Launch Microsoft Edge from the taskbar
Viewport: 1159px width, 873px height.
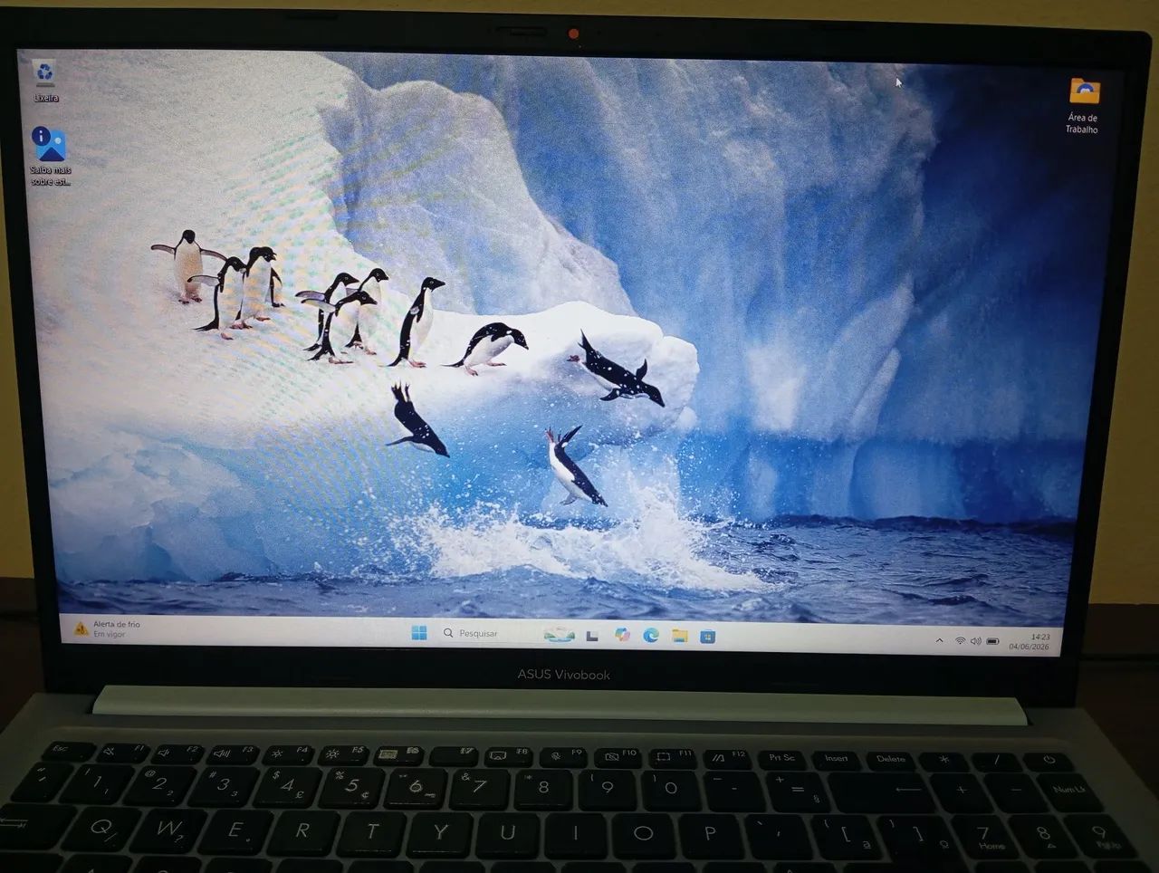651,636
